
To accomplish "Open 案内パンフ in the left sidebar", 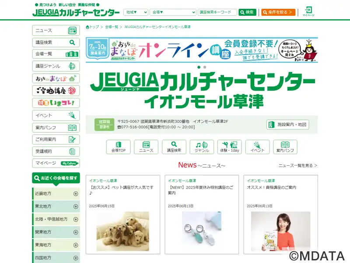I will 56,128.
